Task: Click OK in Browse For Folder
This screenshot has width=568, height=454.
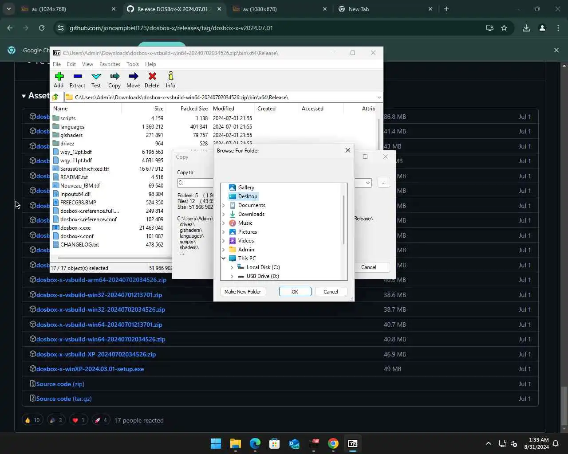Action: [295, 292]
